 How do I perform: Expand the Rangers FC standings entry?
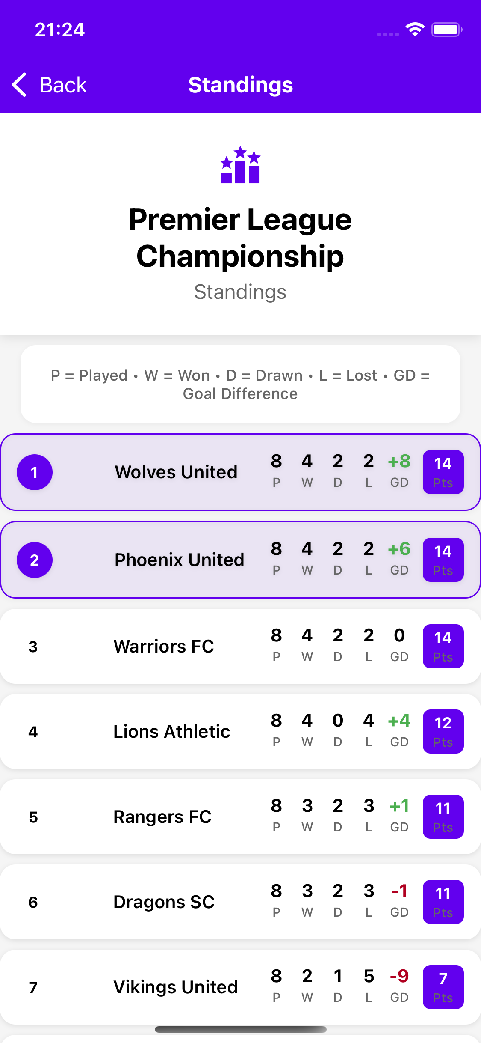pyautogui.click(x=240, y=816)
